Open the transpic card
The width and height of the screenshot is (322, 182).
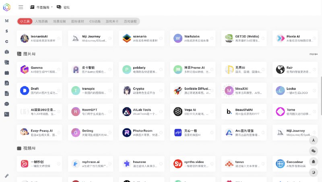[x=91, y=91]
